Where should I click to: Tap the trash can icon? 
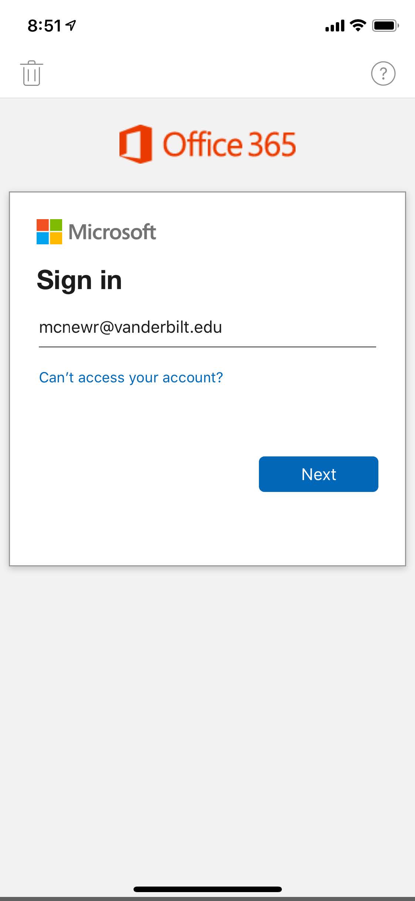point(31,73)
